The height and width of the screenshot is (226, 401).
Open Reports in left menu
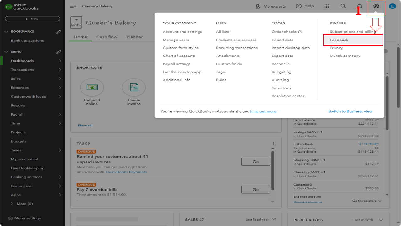pos(18,105)
